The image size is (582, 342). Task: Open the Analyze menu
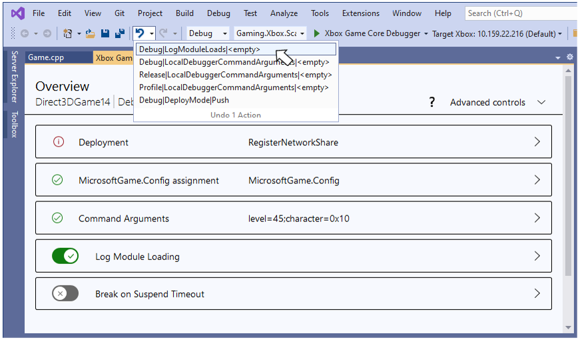click(284, 13)
